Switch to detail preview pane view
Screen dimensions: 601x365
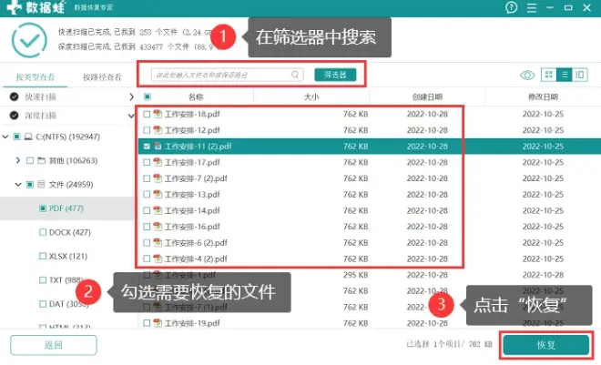[580, 75]
